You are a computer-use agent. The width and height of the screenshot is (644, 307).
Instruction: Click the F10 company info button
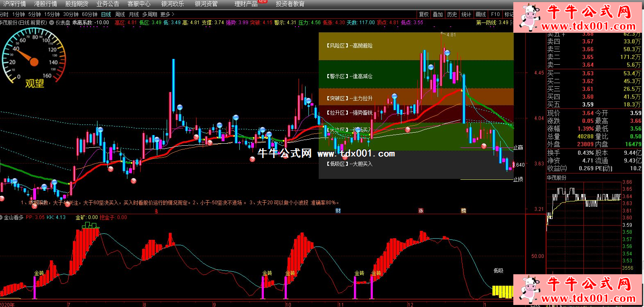(495, 14)
